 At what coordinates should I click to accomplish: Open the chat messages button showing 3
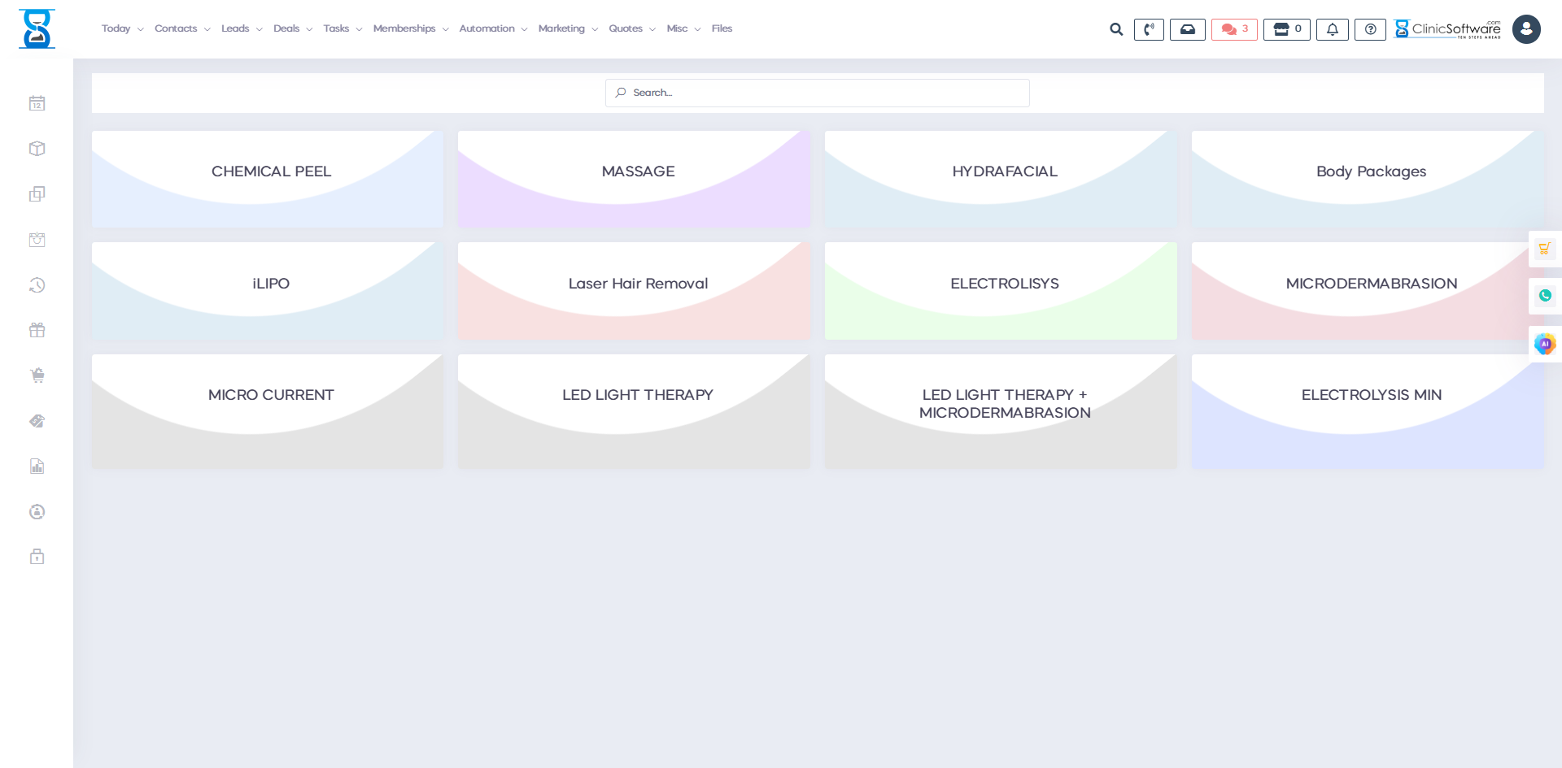(1233, 29)
